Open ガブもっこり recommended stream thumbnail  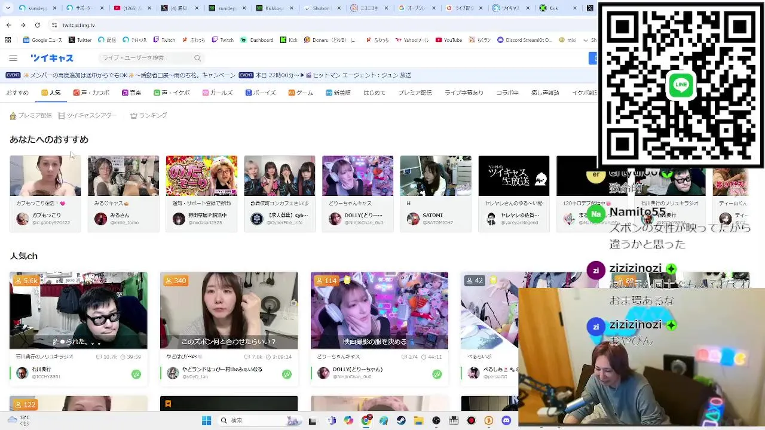pyautogui.click(x=45, y=176)
